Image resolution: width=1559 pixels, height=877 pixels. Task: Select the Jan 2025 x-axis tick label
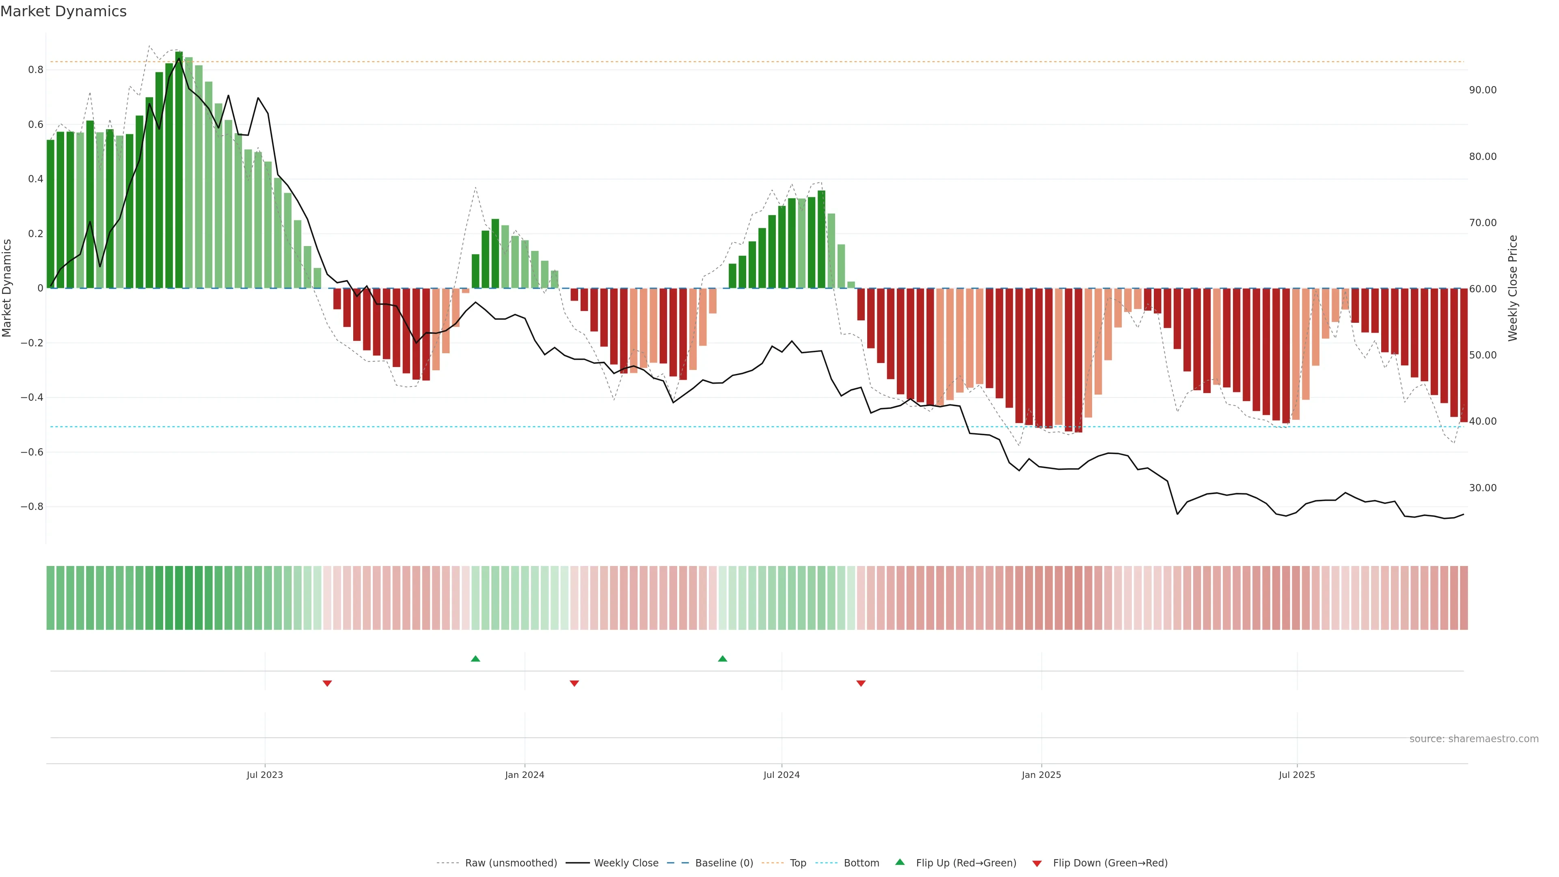tap(1041, 775)
